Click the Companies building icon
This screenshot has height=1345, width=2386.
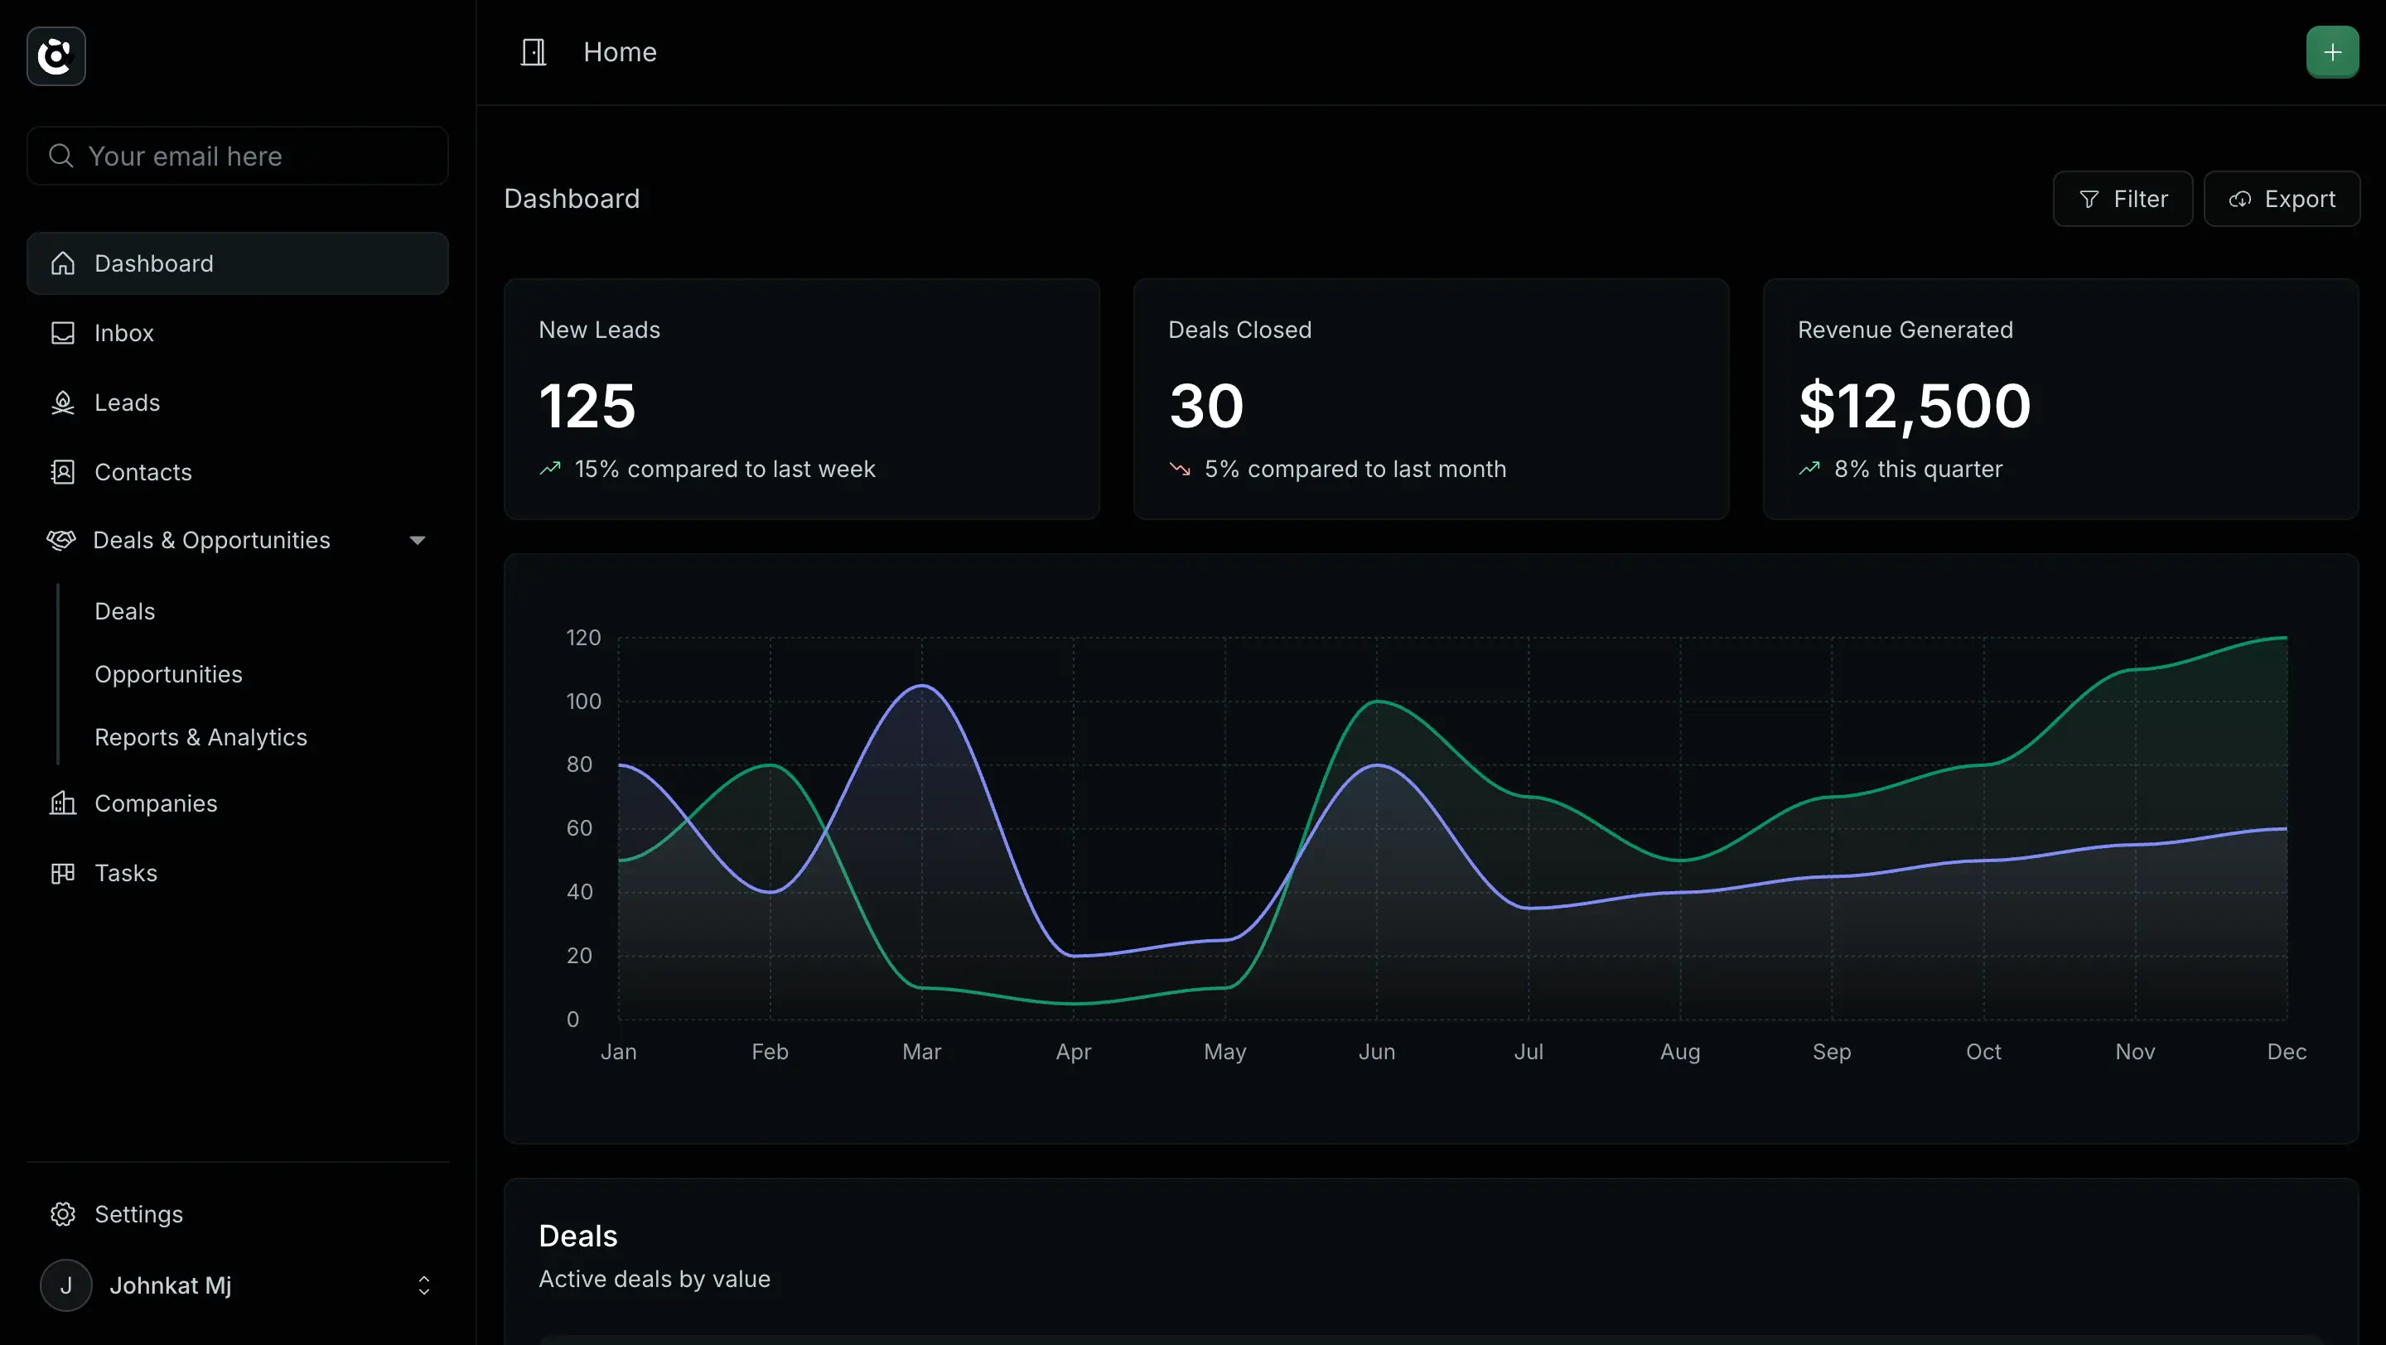62,803
